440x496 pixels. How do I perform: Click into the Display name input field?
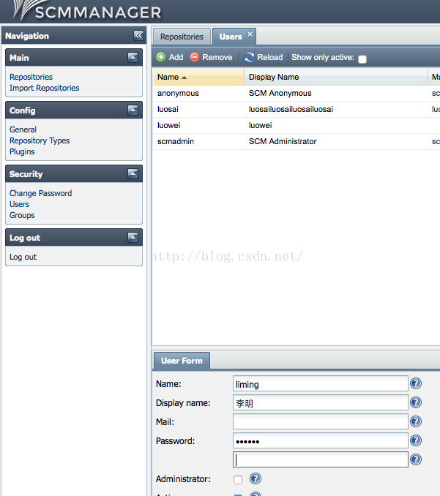coord(321,402)
